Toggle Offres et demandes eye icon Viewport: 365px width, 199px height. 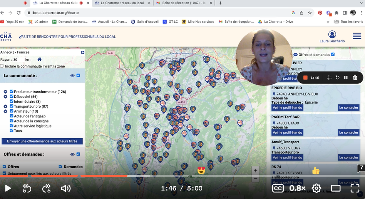(72, 154)
